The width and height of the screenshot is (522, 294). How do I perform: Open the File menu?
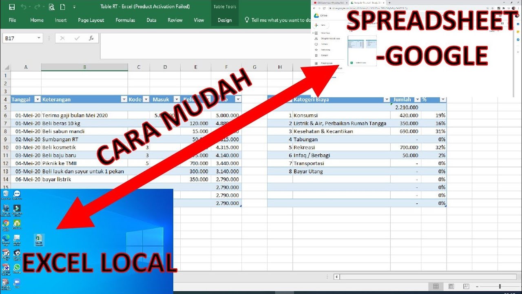13,20
